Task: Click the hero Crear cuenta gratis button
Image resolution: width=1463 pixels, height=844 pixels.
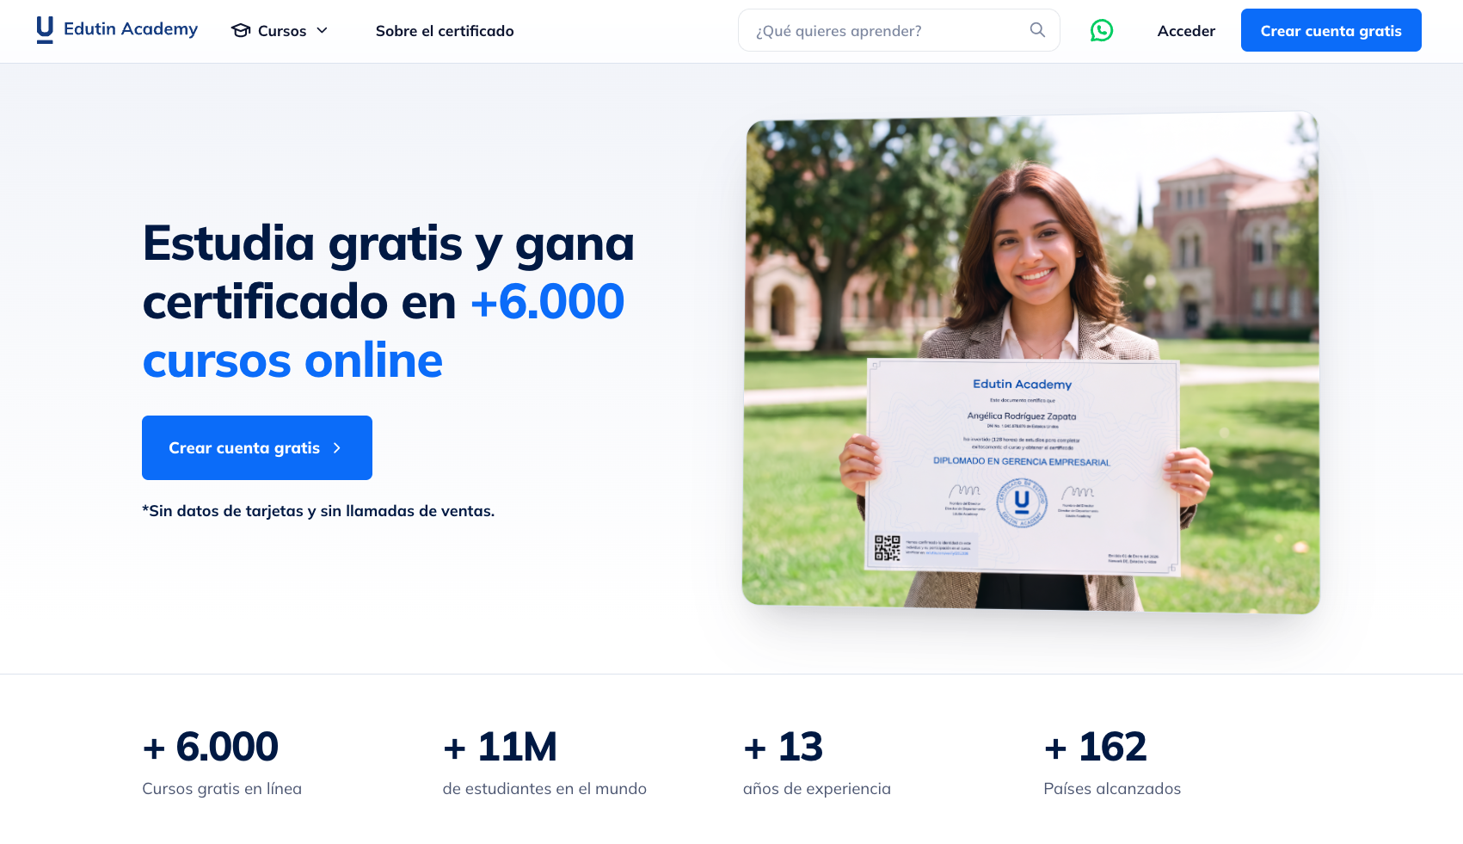Action: coord(257,447)
